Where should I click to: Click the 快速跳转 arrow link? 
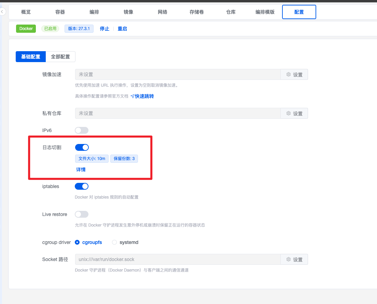[x=142, y=96]
